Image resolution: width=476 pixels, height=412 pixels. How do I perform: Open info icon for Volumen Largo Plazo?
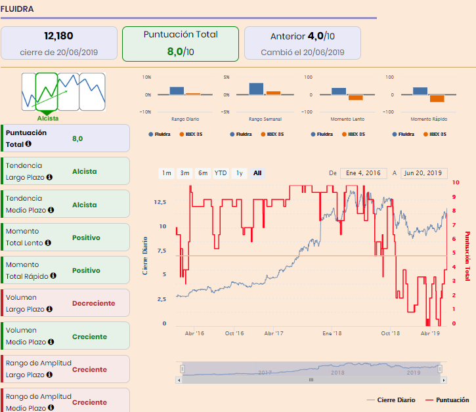coord(49,309)
